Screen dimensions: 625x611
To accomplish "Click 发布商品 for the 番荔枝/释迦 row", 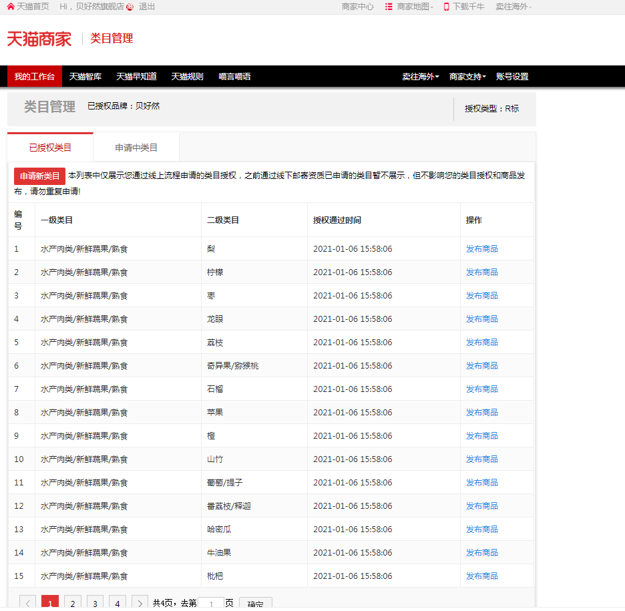I will 482,506.
